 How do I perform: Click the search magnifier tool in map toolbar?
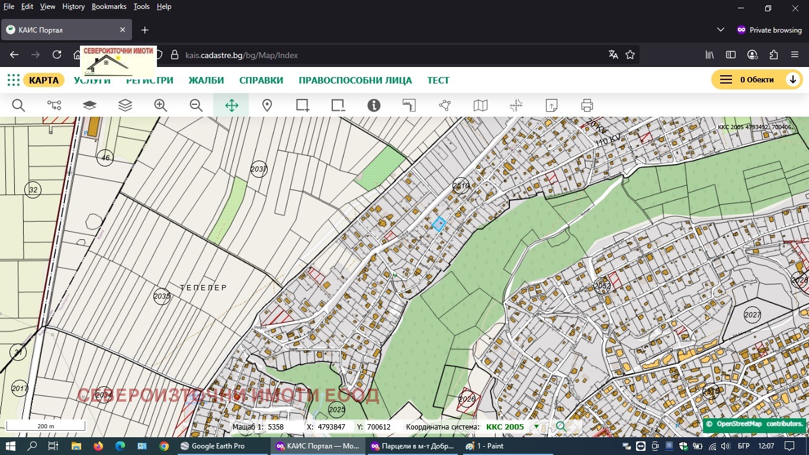pos(18,105)
